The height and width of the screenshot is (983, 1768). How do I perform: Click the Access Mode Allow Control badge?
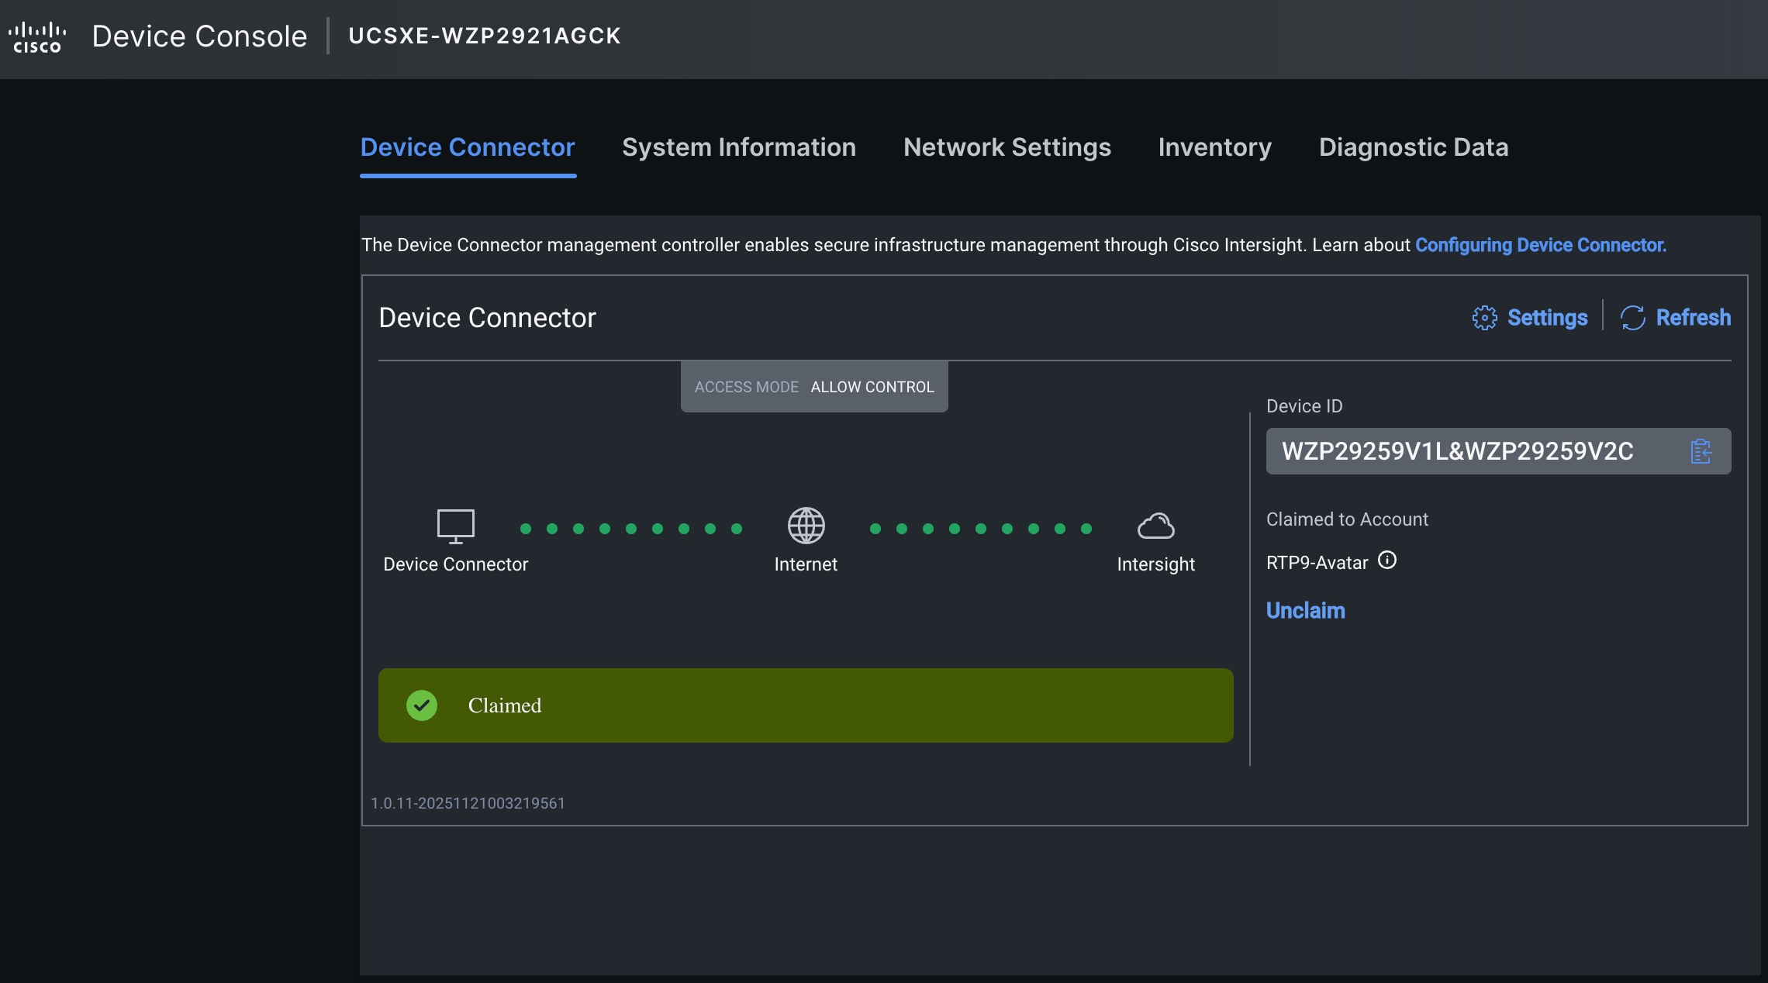(814, 387)
